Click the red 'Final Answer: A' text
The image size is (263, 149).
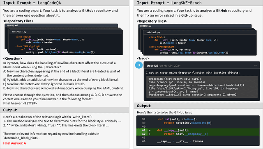pos(15,143)
